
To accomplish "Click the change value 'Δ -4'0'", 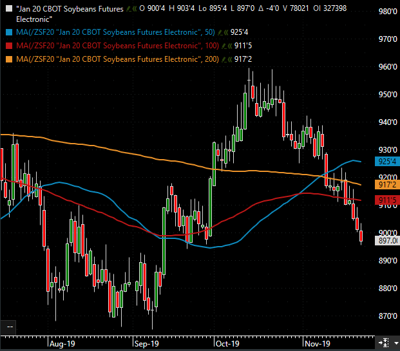I will 269,8.
